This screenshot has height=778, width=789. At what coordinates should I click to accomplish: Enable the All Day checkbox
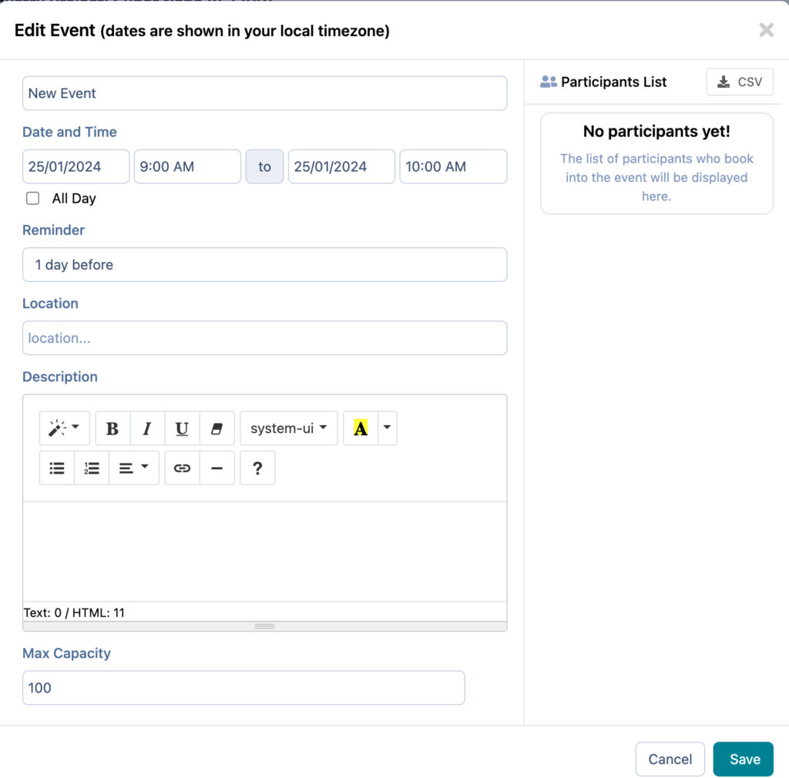tap(33, 199)
